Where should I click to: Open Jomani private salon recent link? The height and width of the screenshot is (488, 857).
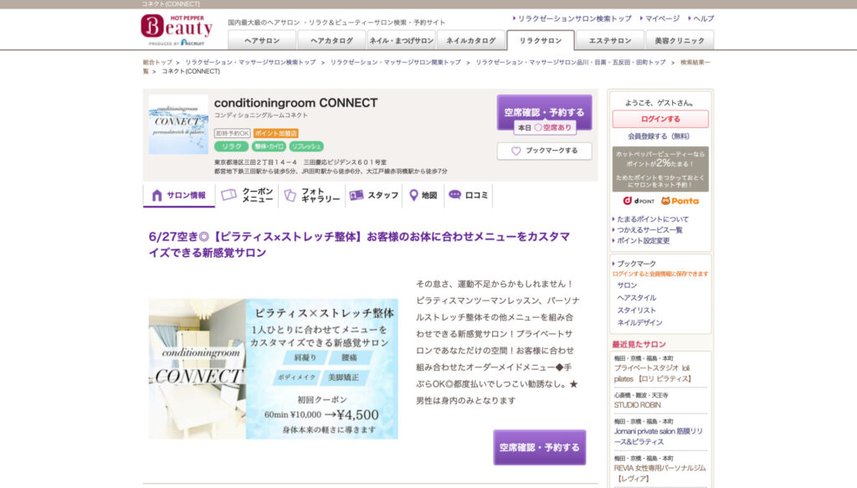(659, 437)
